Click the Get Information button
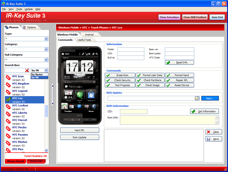The width and height of the screenshot is (228, 172). [x=204, y=111]
